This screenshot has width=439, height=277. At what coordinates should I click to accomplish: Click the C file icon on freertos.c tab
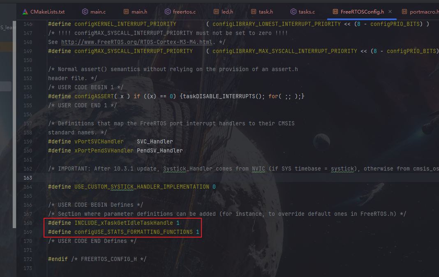coord(168,12)
